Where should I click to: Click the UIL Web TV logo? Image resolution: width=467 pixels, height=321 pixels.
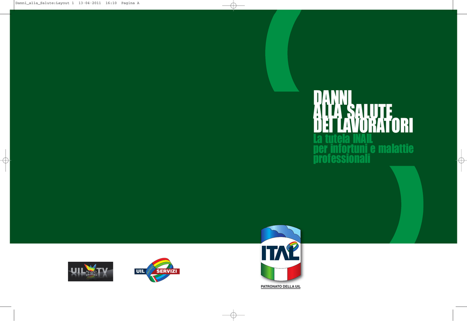pyautogui.click(x=91, y=271)
